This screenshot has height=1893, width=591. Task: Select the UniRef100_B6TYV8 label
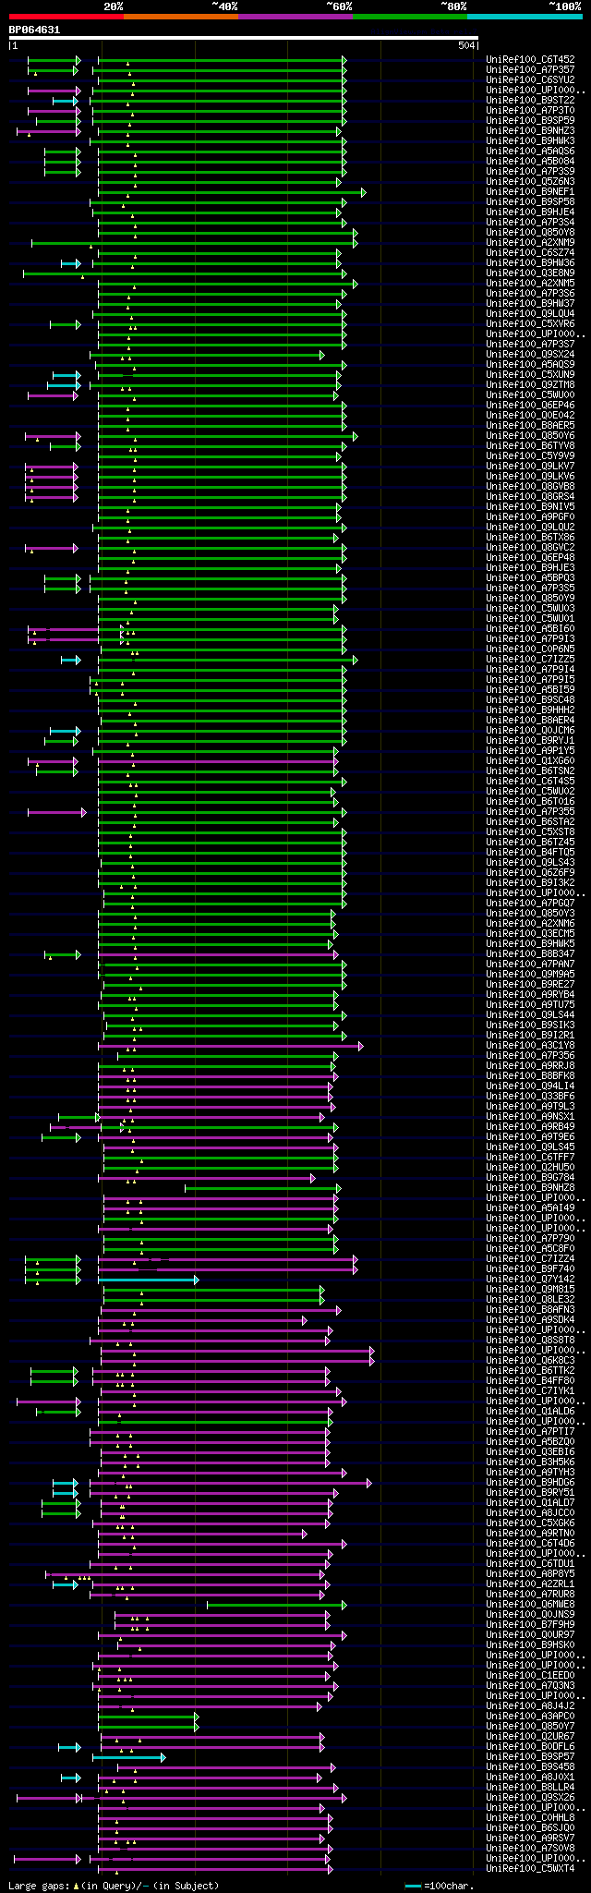[530, 446]
